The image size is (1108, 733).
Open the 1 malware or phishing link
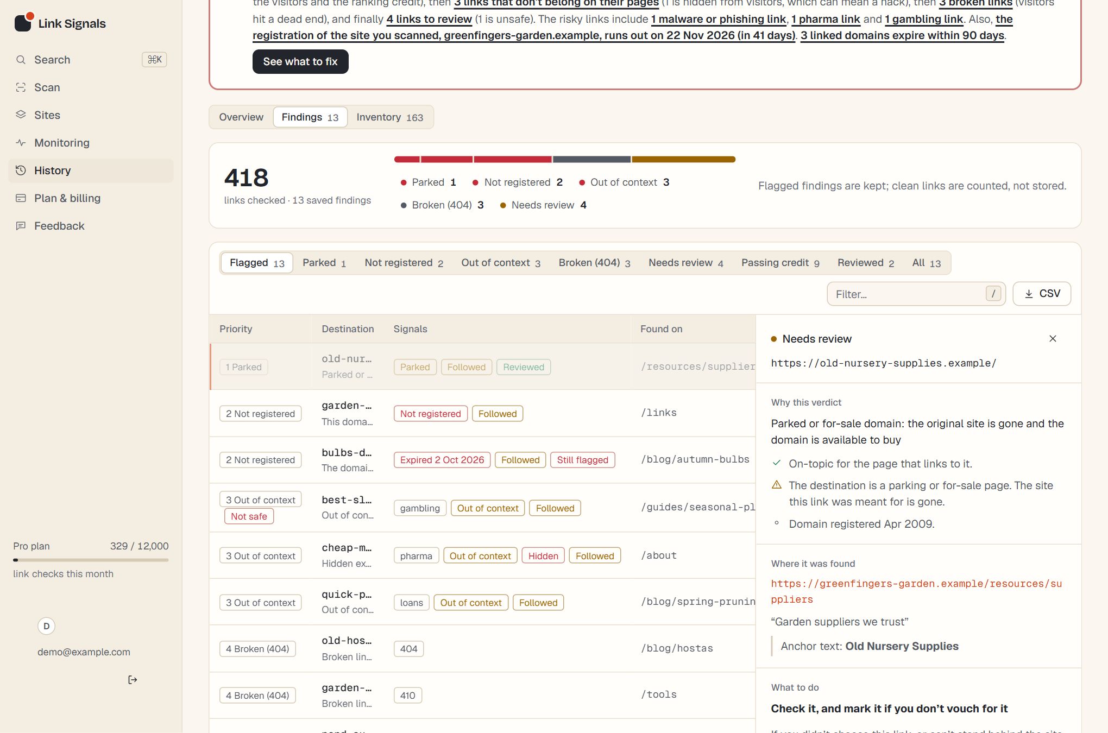(x=719, y=20)
